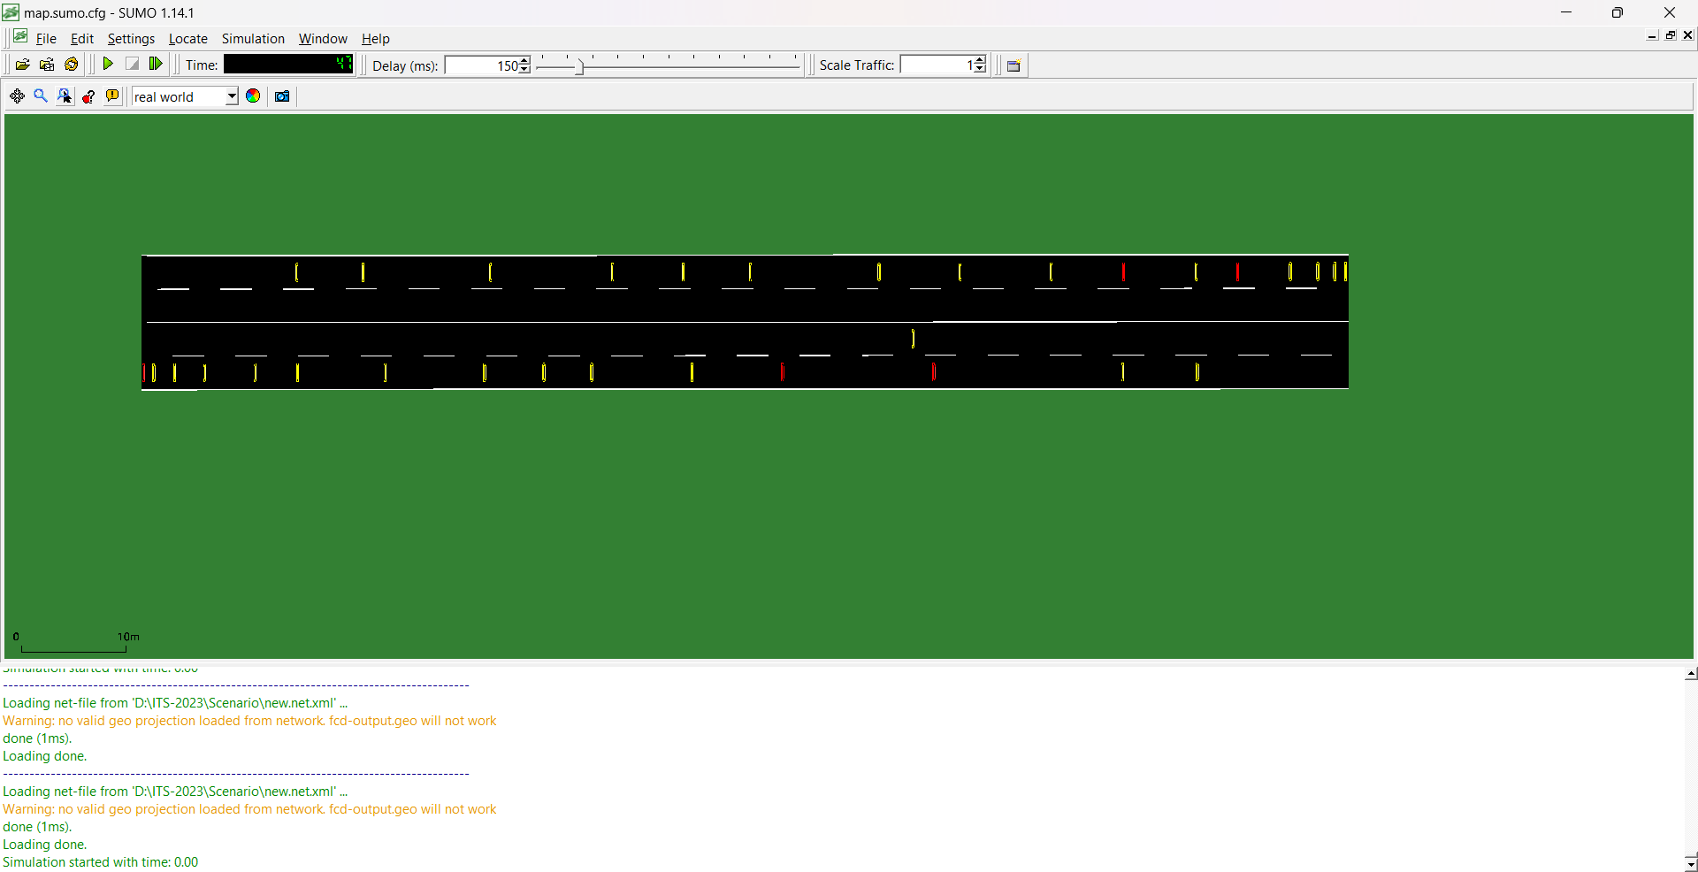Viewport: 1698px width, 872px height.
Task: Click the last 'Loading net-file from' message line
Action: click(175, 792)
